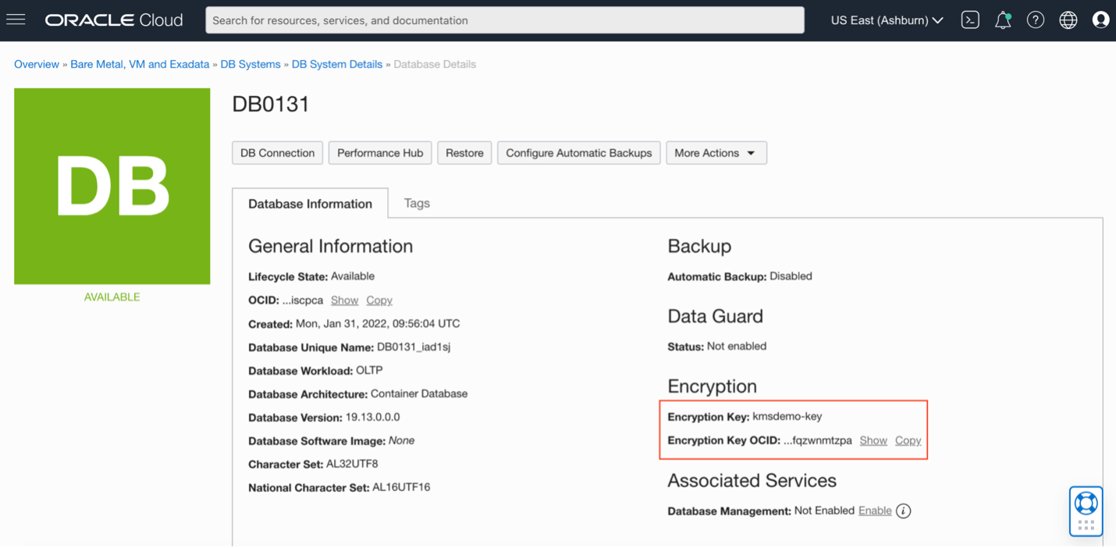This screenshot has height=548, width=1116.
Task: Expand the US East (Ashburn) region selector
Action: (x=887, y=20)
